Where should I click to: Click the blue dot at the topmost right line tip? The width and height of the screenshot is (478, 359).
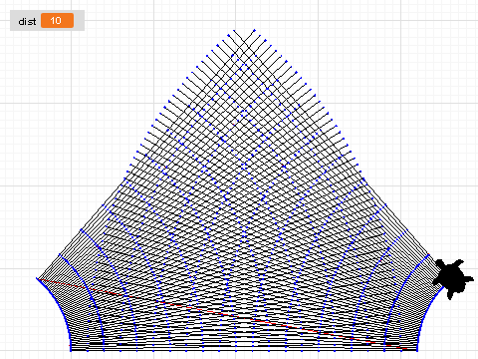point(255,30)
